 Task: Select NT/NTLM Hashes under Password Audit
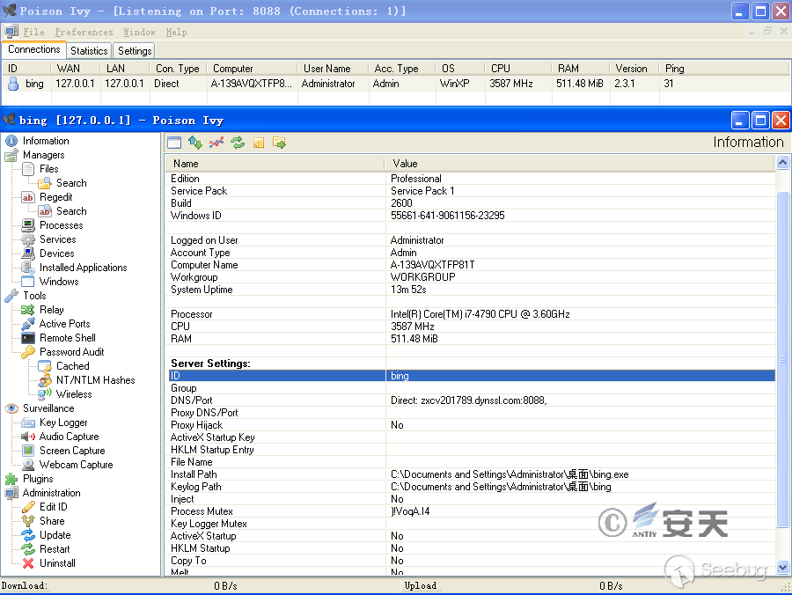pyautogui.click(x=95, y=380)
